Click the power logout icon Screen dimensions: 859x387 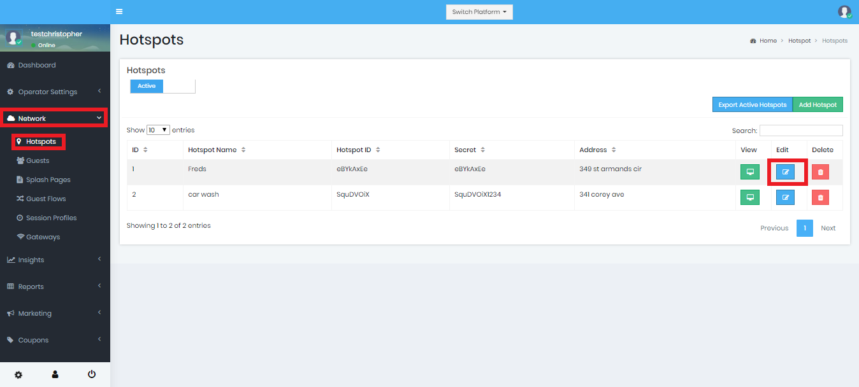click(92, 374)
